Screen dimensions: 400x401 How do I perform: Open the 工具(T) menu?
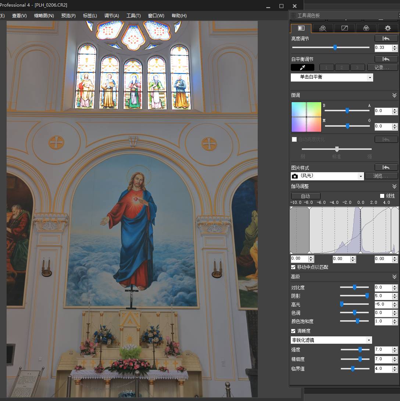133,15
